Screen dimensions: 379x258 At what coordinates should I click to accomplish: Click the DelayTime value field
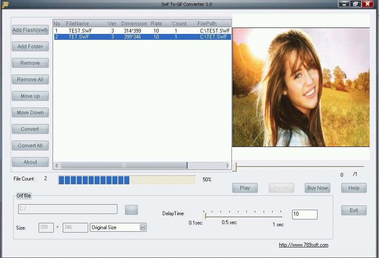click(304, 214)
